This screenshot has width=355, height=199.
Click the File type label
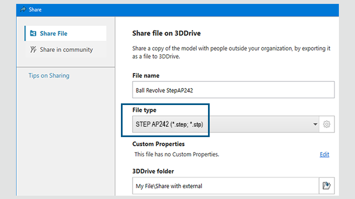coord(144,110)
